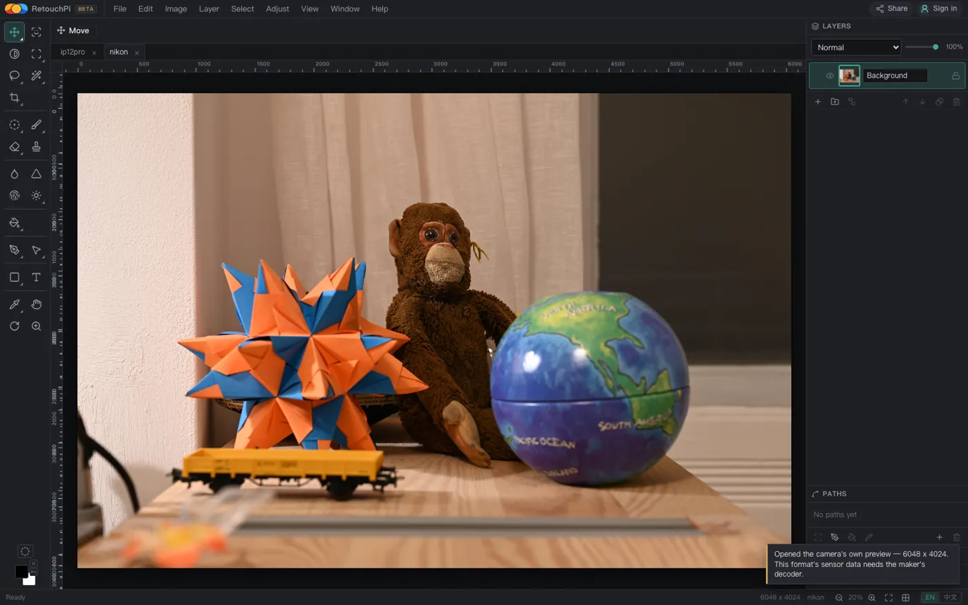Screen dimensions: 968x605
Task: Choose the Magic Wand tool
Action: [37, 75]
